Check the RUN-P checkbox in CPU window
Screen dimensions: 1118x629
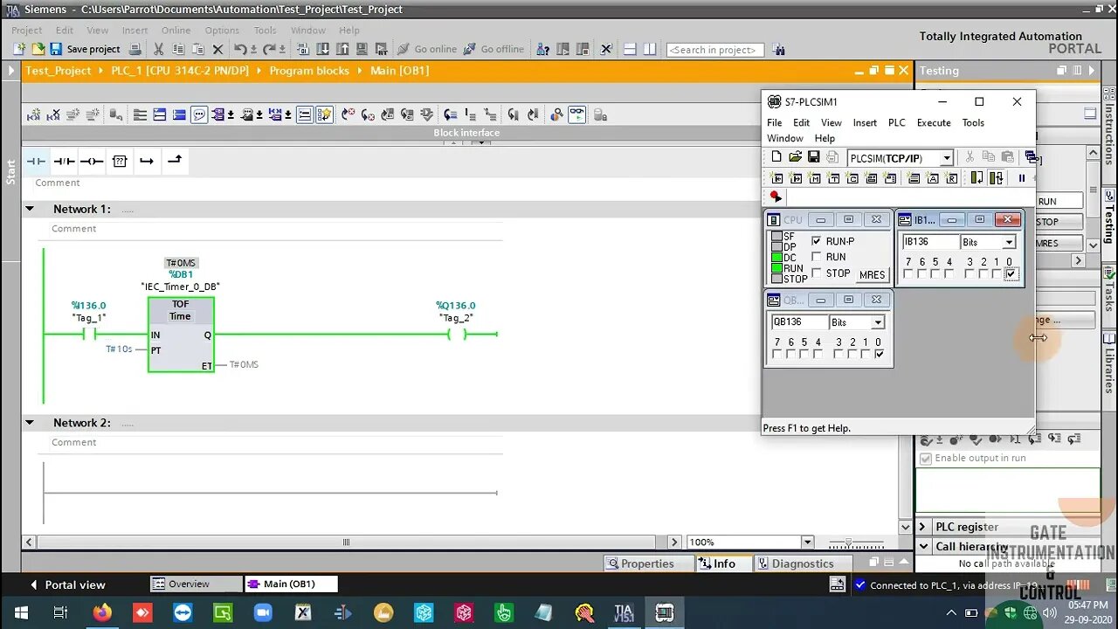pyautogui.click(x=816, y=241)
